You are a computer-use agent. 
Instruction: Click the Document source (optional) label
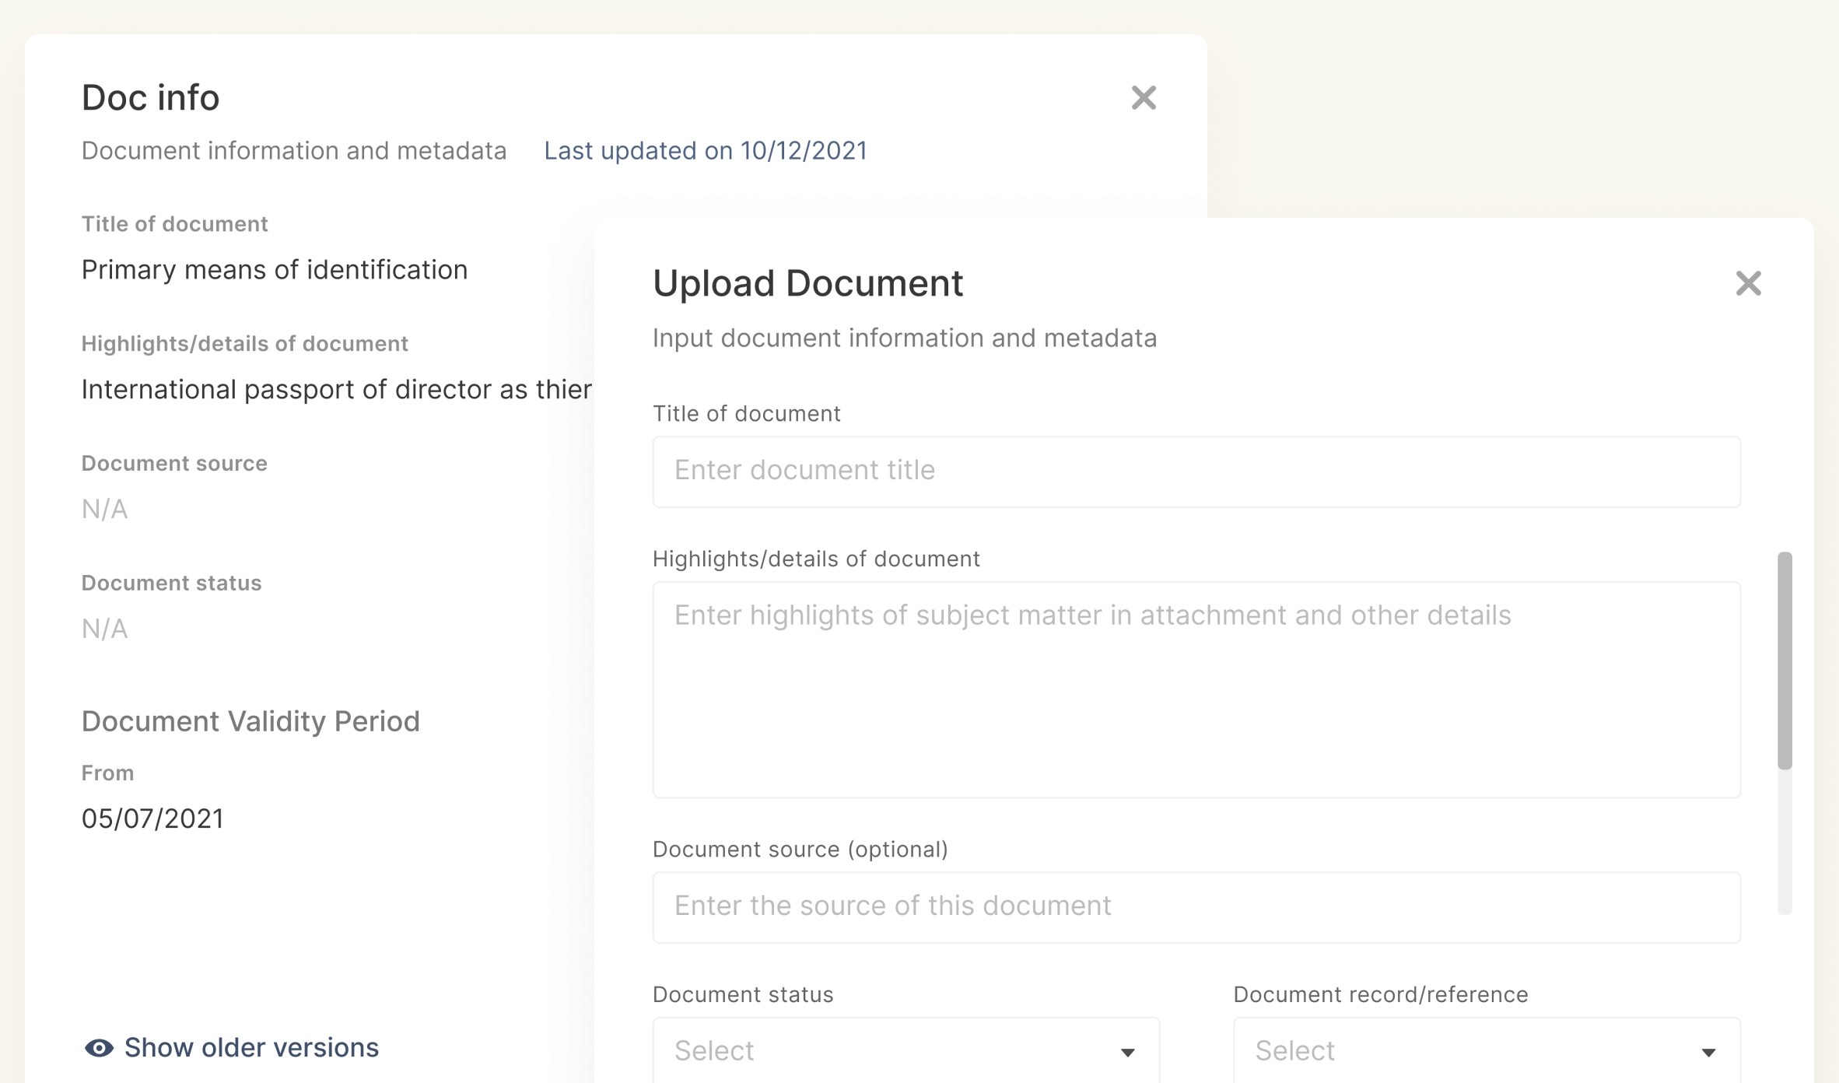tap(800, 850)
